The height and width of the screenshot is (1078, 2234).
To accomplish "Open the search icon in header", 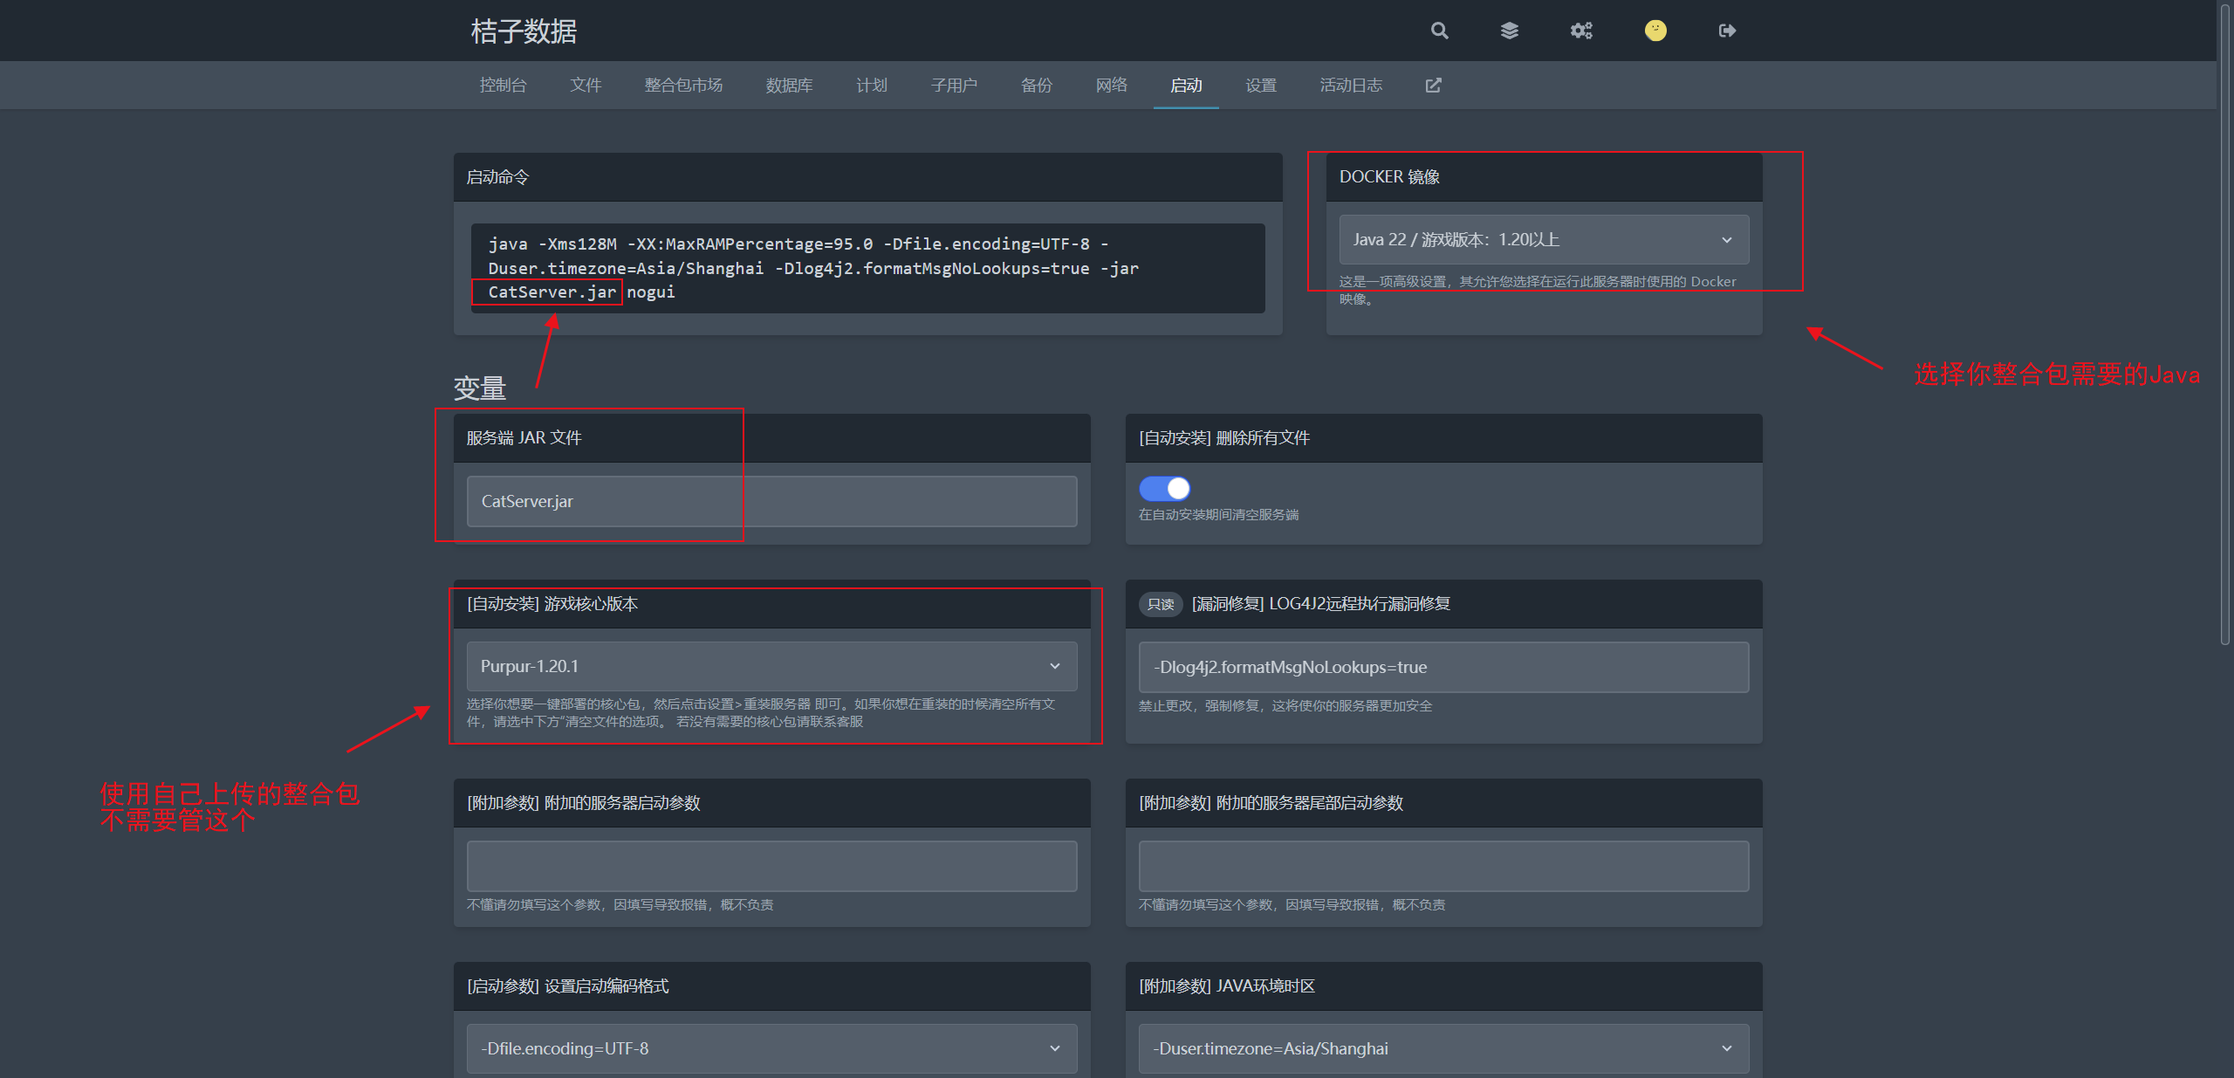I will tap(1439, 31).
